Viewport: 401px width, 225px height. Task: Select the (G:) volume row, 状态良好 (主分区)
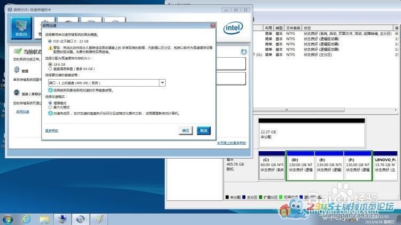point(326,55)
